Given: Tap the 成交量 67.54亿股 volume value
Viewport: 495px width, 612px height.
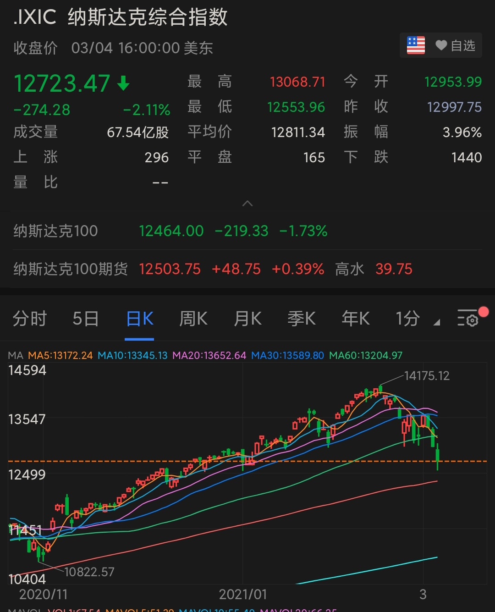Looking at the screenshot, I should [138, 132].
